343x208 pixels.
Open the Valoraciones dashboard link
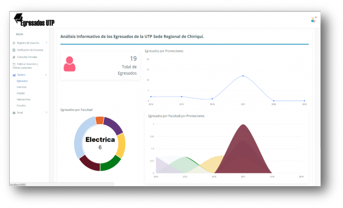(24, 99)
